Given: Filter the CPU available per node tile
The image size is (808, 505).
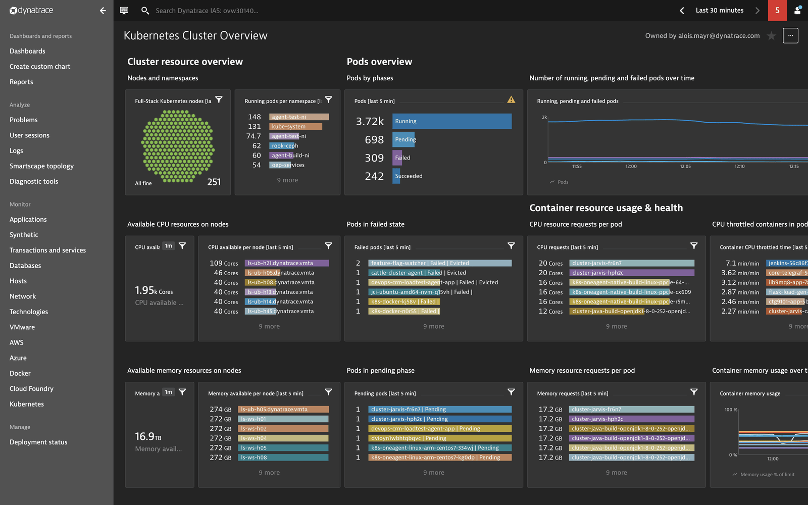Looking at the screenshot, I should click(328, 246).
